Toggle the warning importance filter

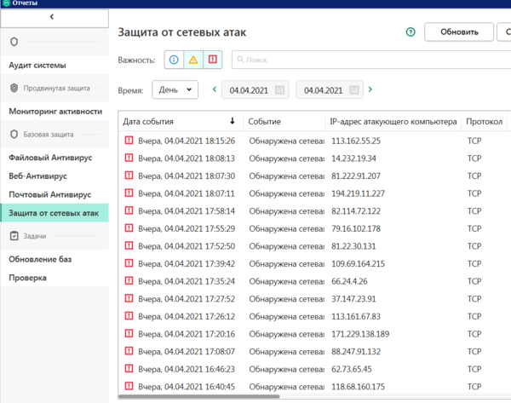pos(193,60)
